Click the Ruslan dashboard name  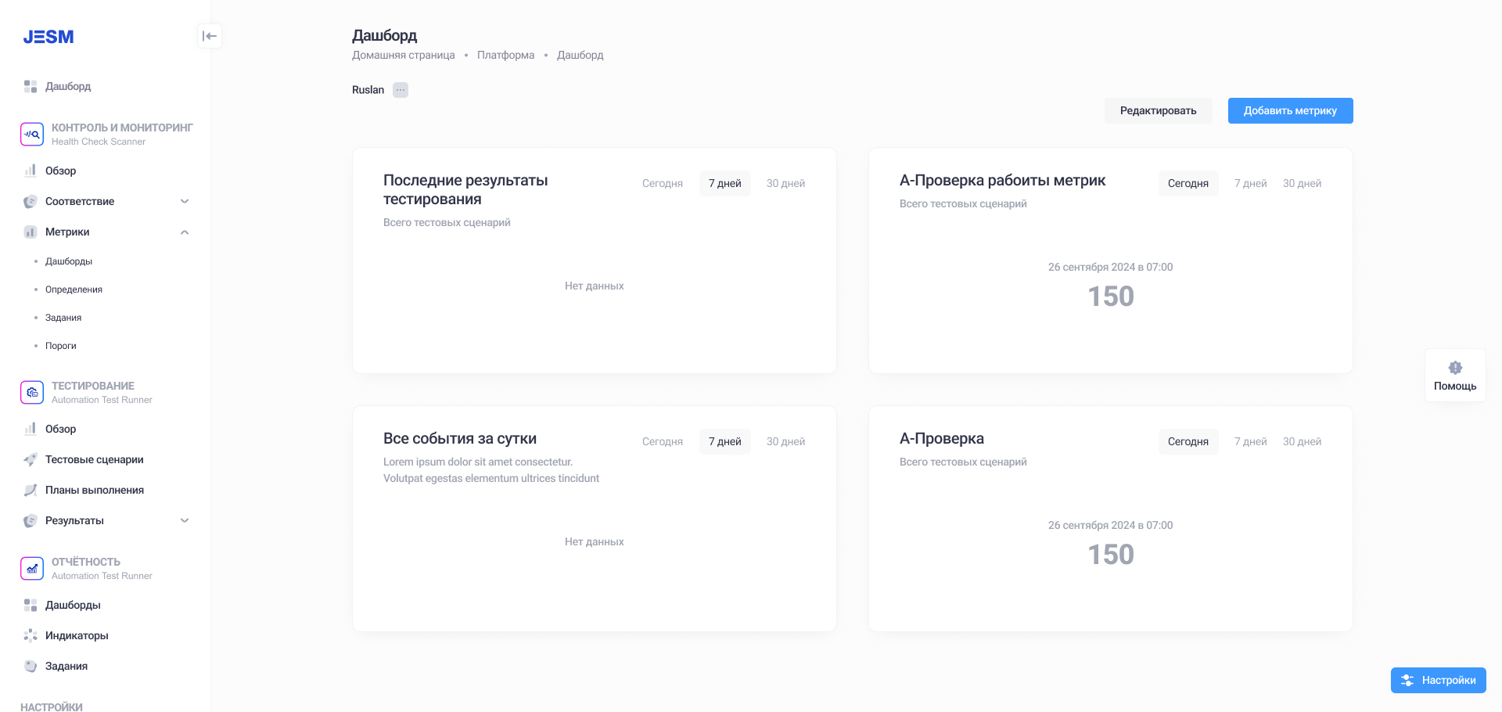click(x=368, y=90)
